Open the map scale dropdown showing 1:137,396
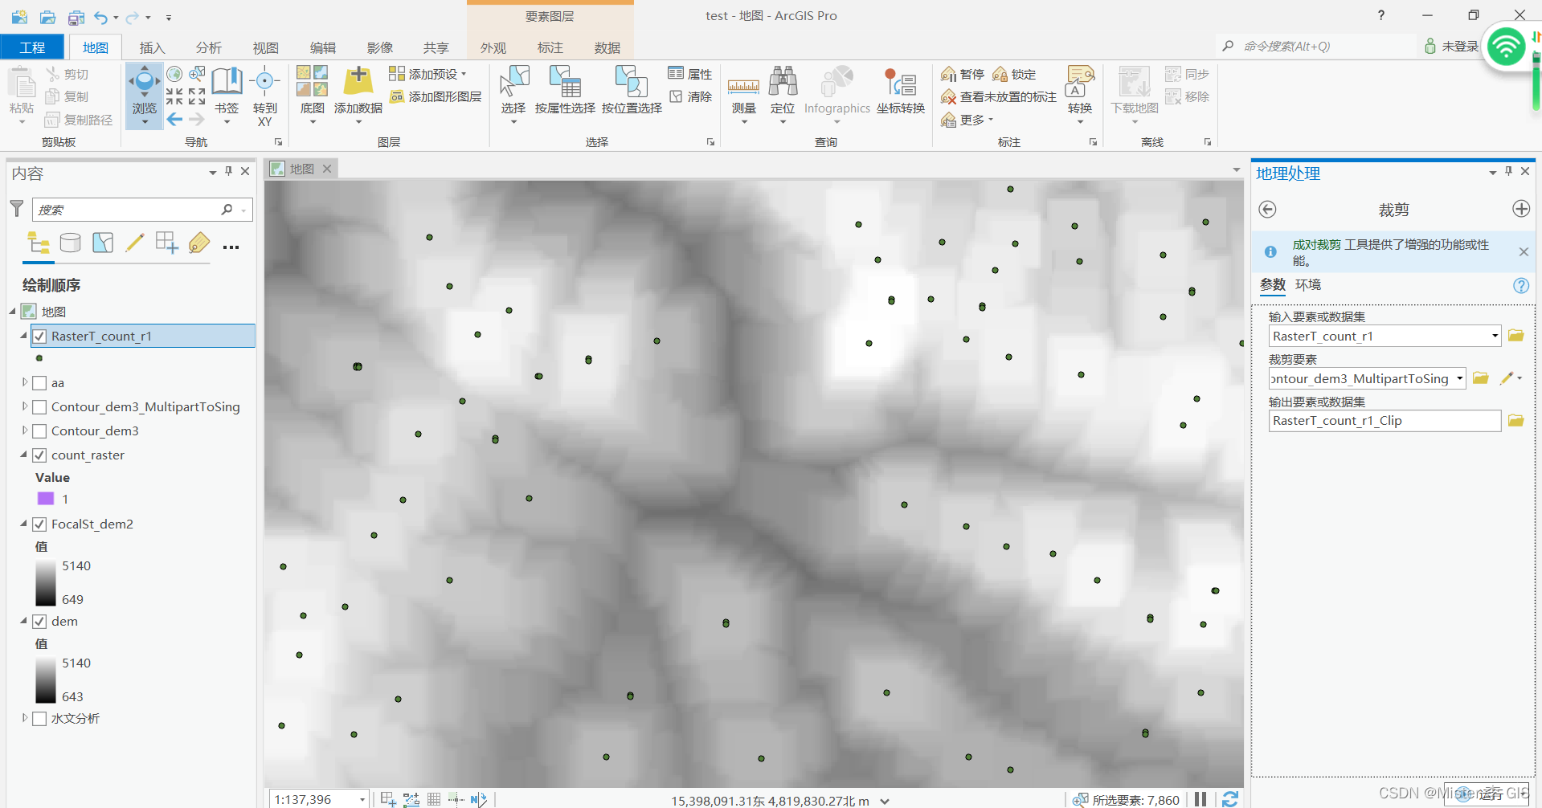Screen dimensions: 1542x808 [x=362, y=799]
